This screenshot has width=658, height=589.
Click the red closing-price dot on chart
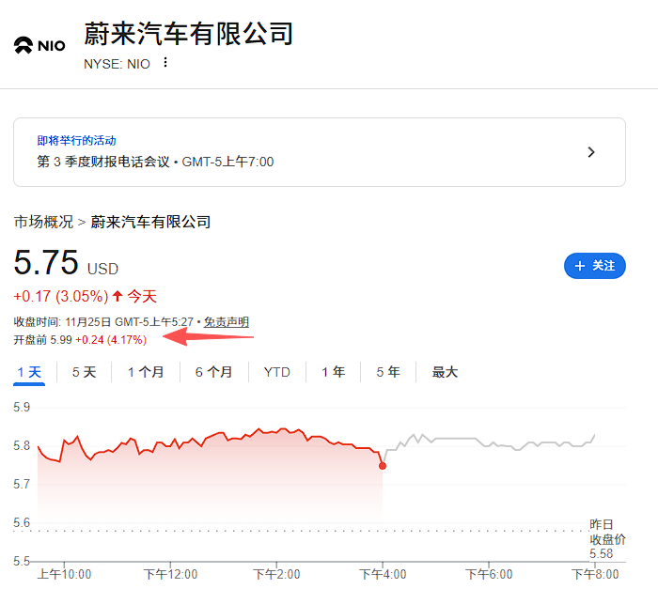[382, 465]
